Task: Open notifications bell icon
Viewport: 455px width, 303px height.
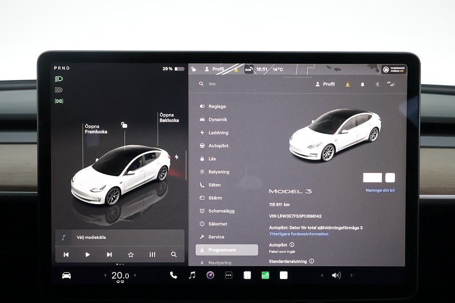Action: (363, 84)
